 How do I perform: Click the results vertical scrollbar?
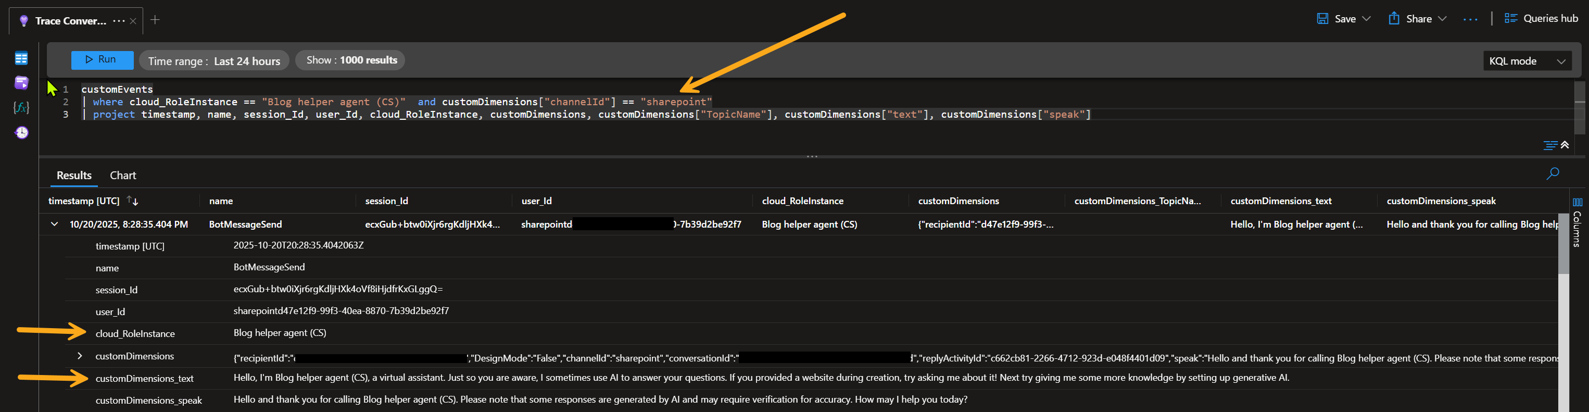[x=1562, y=247]
